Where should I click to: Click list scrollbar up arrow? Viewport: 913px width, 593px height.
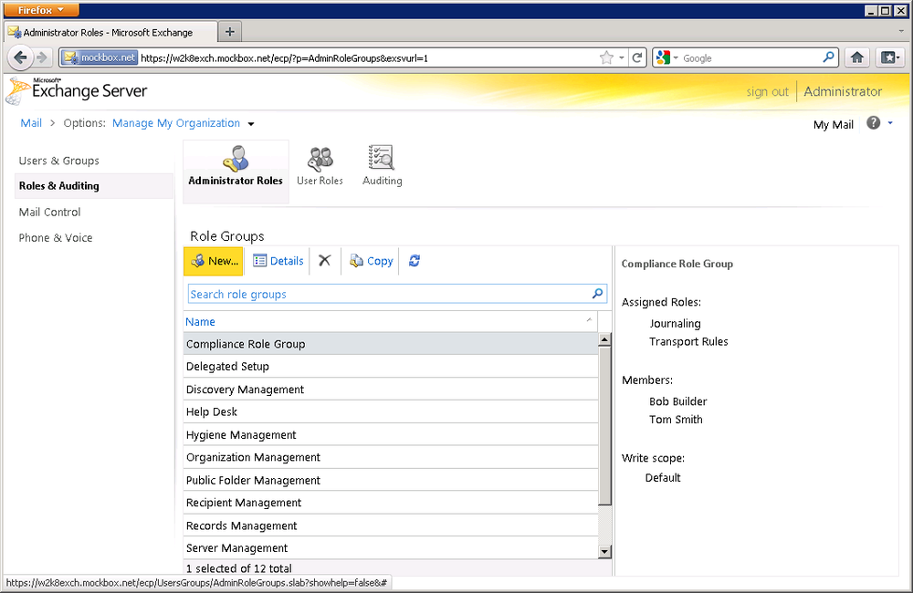(x=605, y=339)
